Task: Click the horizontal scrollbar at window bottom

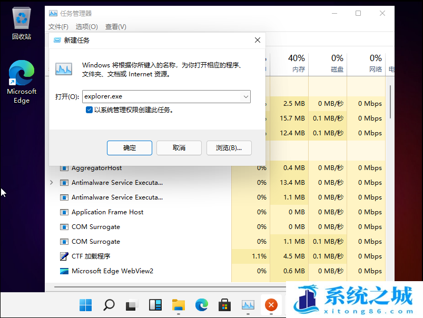Action: pyautogui.click(x=170, y=287)
